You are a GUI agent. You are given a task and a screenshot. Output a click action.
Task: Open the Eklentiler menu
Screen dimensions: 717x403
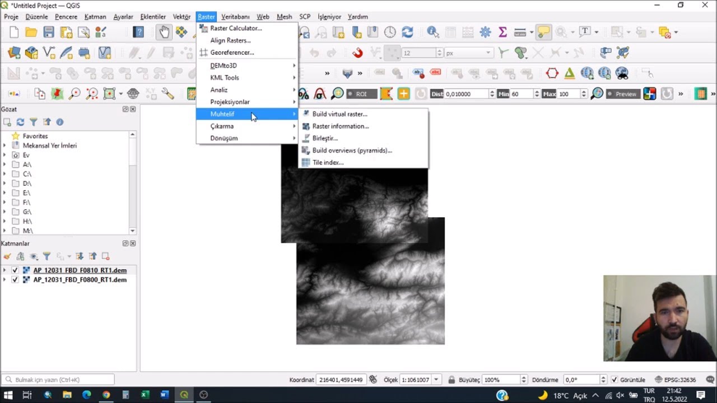pos(153,17)
